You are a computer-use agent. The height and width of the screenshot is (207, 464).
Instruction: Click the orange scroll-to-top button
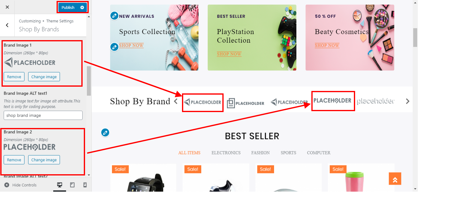[x=395, y=179]
